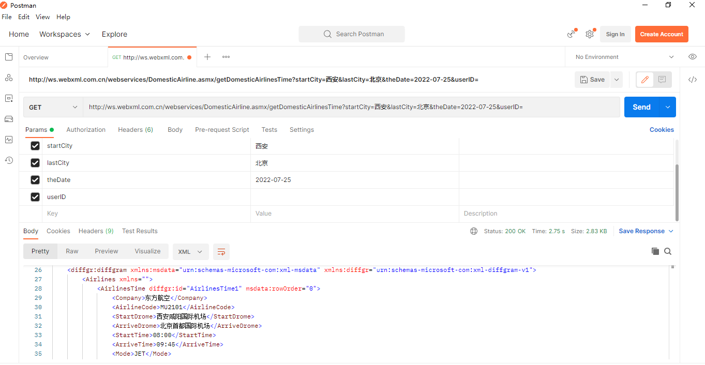Open Mock Servers sidebar icon
The width and height of the screenshot is (705, 365).
click(9, 119)
